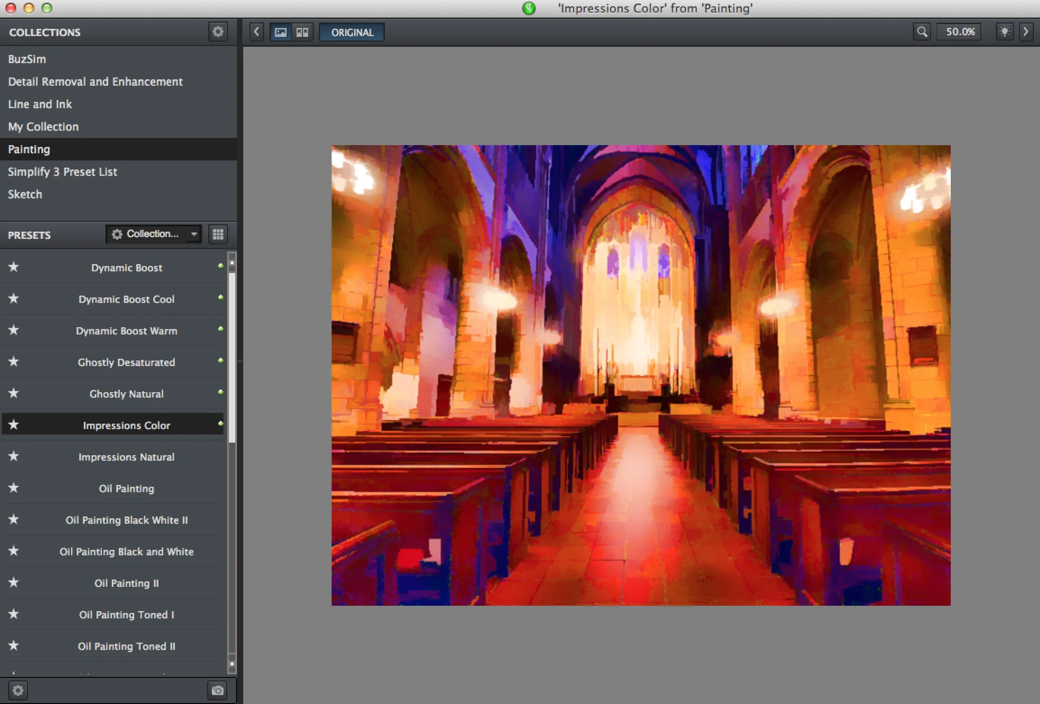The width and height of the screenshot is (1040, 704).
Task: Click the yellow minimize window button
Action: (x=29, y=8)
